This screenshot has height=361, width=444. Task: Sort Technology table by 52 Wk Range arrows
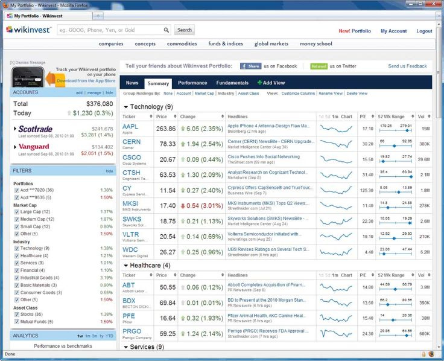pyautogui.click(x=413, y=117)
